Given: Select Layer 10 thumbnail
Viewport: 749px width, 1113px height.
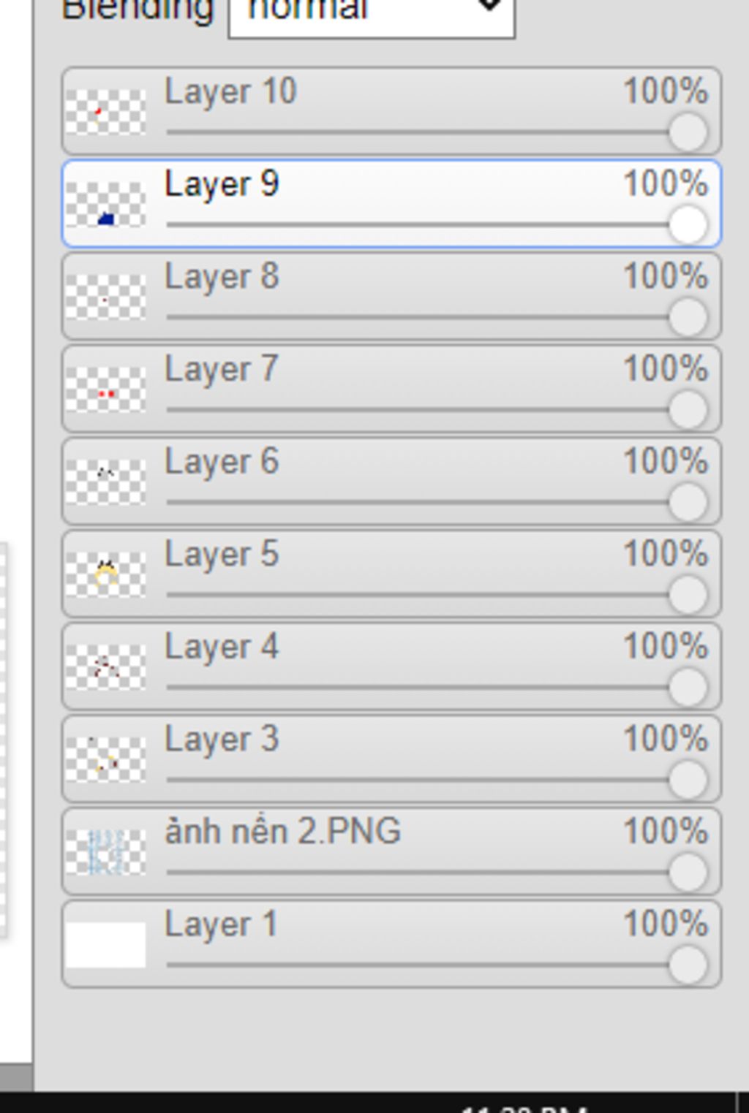Looking at the screenshot, I should 105,111.
